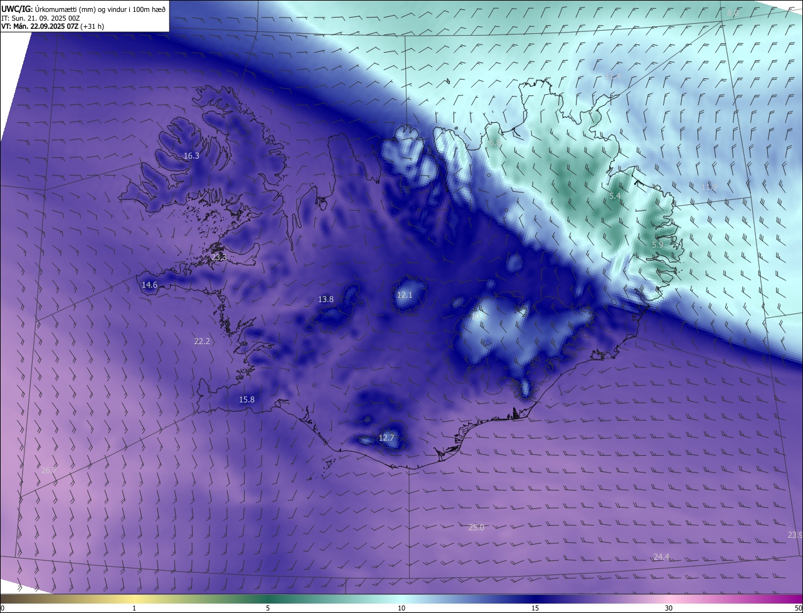Click the legend tick label 50
This screenshot has height=613, width=803.
798,608
